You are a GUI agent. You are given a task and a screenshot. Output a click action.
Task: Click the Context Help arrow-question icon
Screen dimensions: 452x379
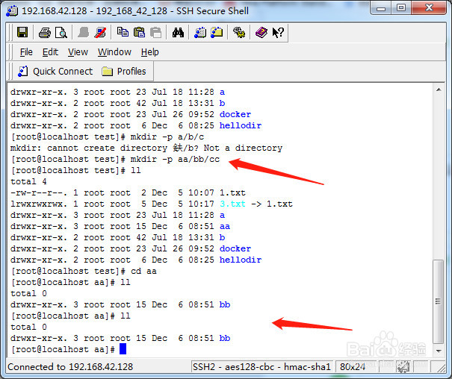click(278, 33)
